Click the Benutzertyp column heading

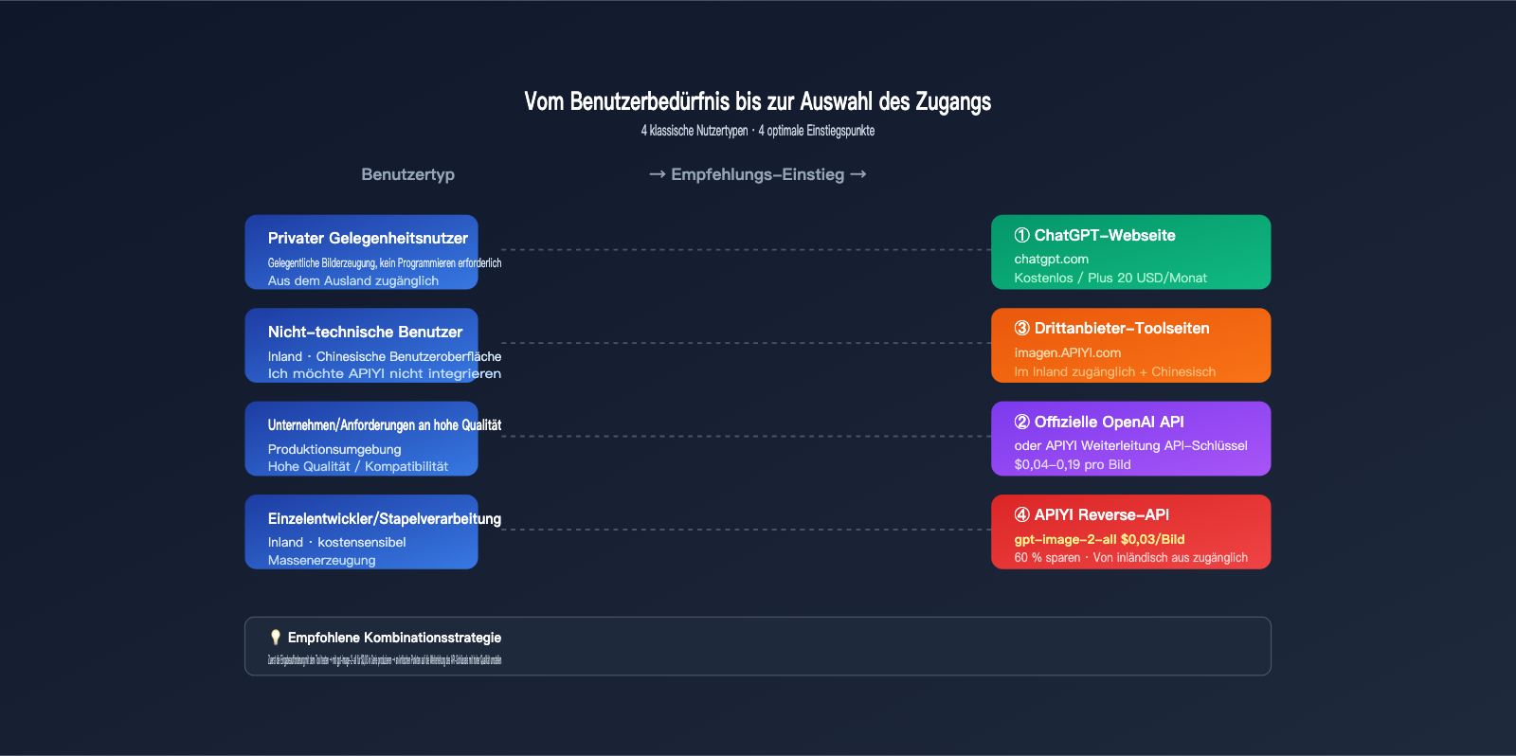point(407,174)
